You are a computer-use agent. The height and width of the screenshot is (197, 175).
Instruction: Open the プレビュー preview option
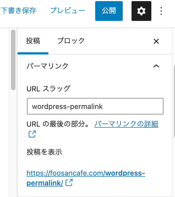click(67, 11)
